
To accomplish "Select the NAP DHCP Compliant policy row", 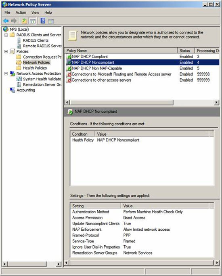I will 142,57.
